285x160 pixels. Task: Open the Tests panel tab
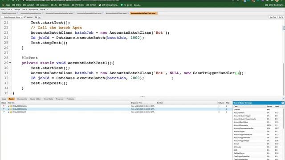coord(11,99)
